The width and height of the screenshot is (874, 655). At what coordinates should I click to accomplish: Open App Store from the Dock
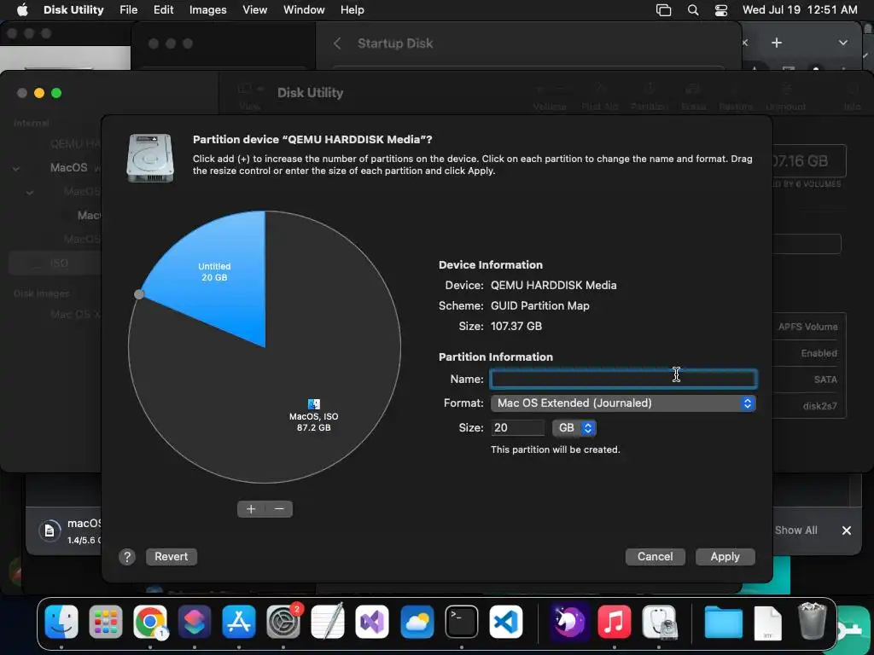click(x=239, y=622)
